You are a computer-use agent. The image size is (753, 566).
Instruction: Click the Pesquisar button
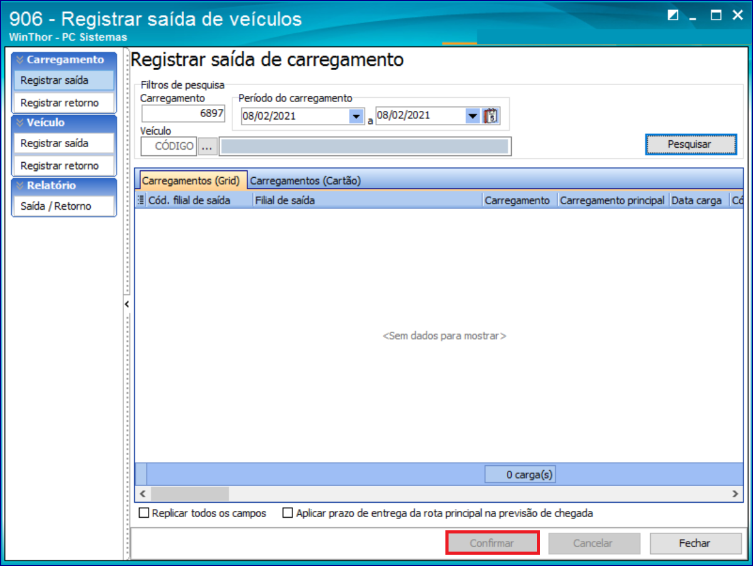click(x=690, y=144)
